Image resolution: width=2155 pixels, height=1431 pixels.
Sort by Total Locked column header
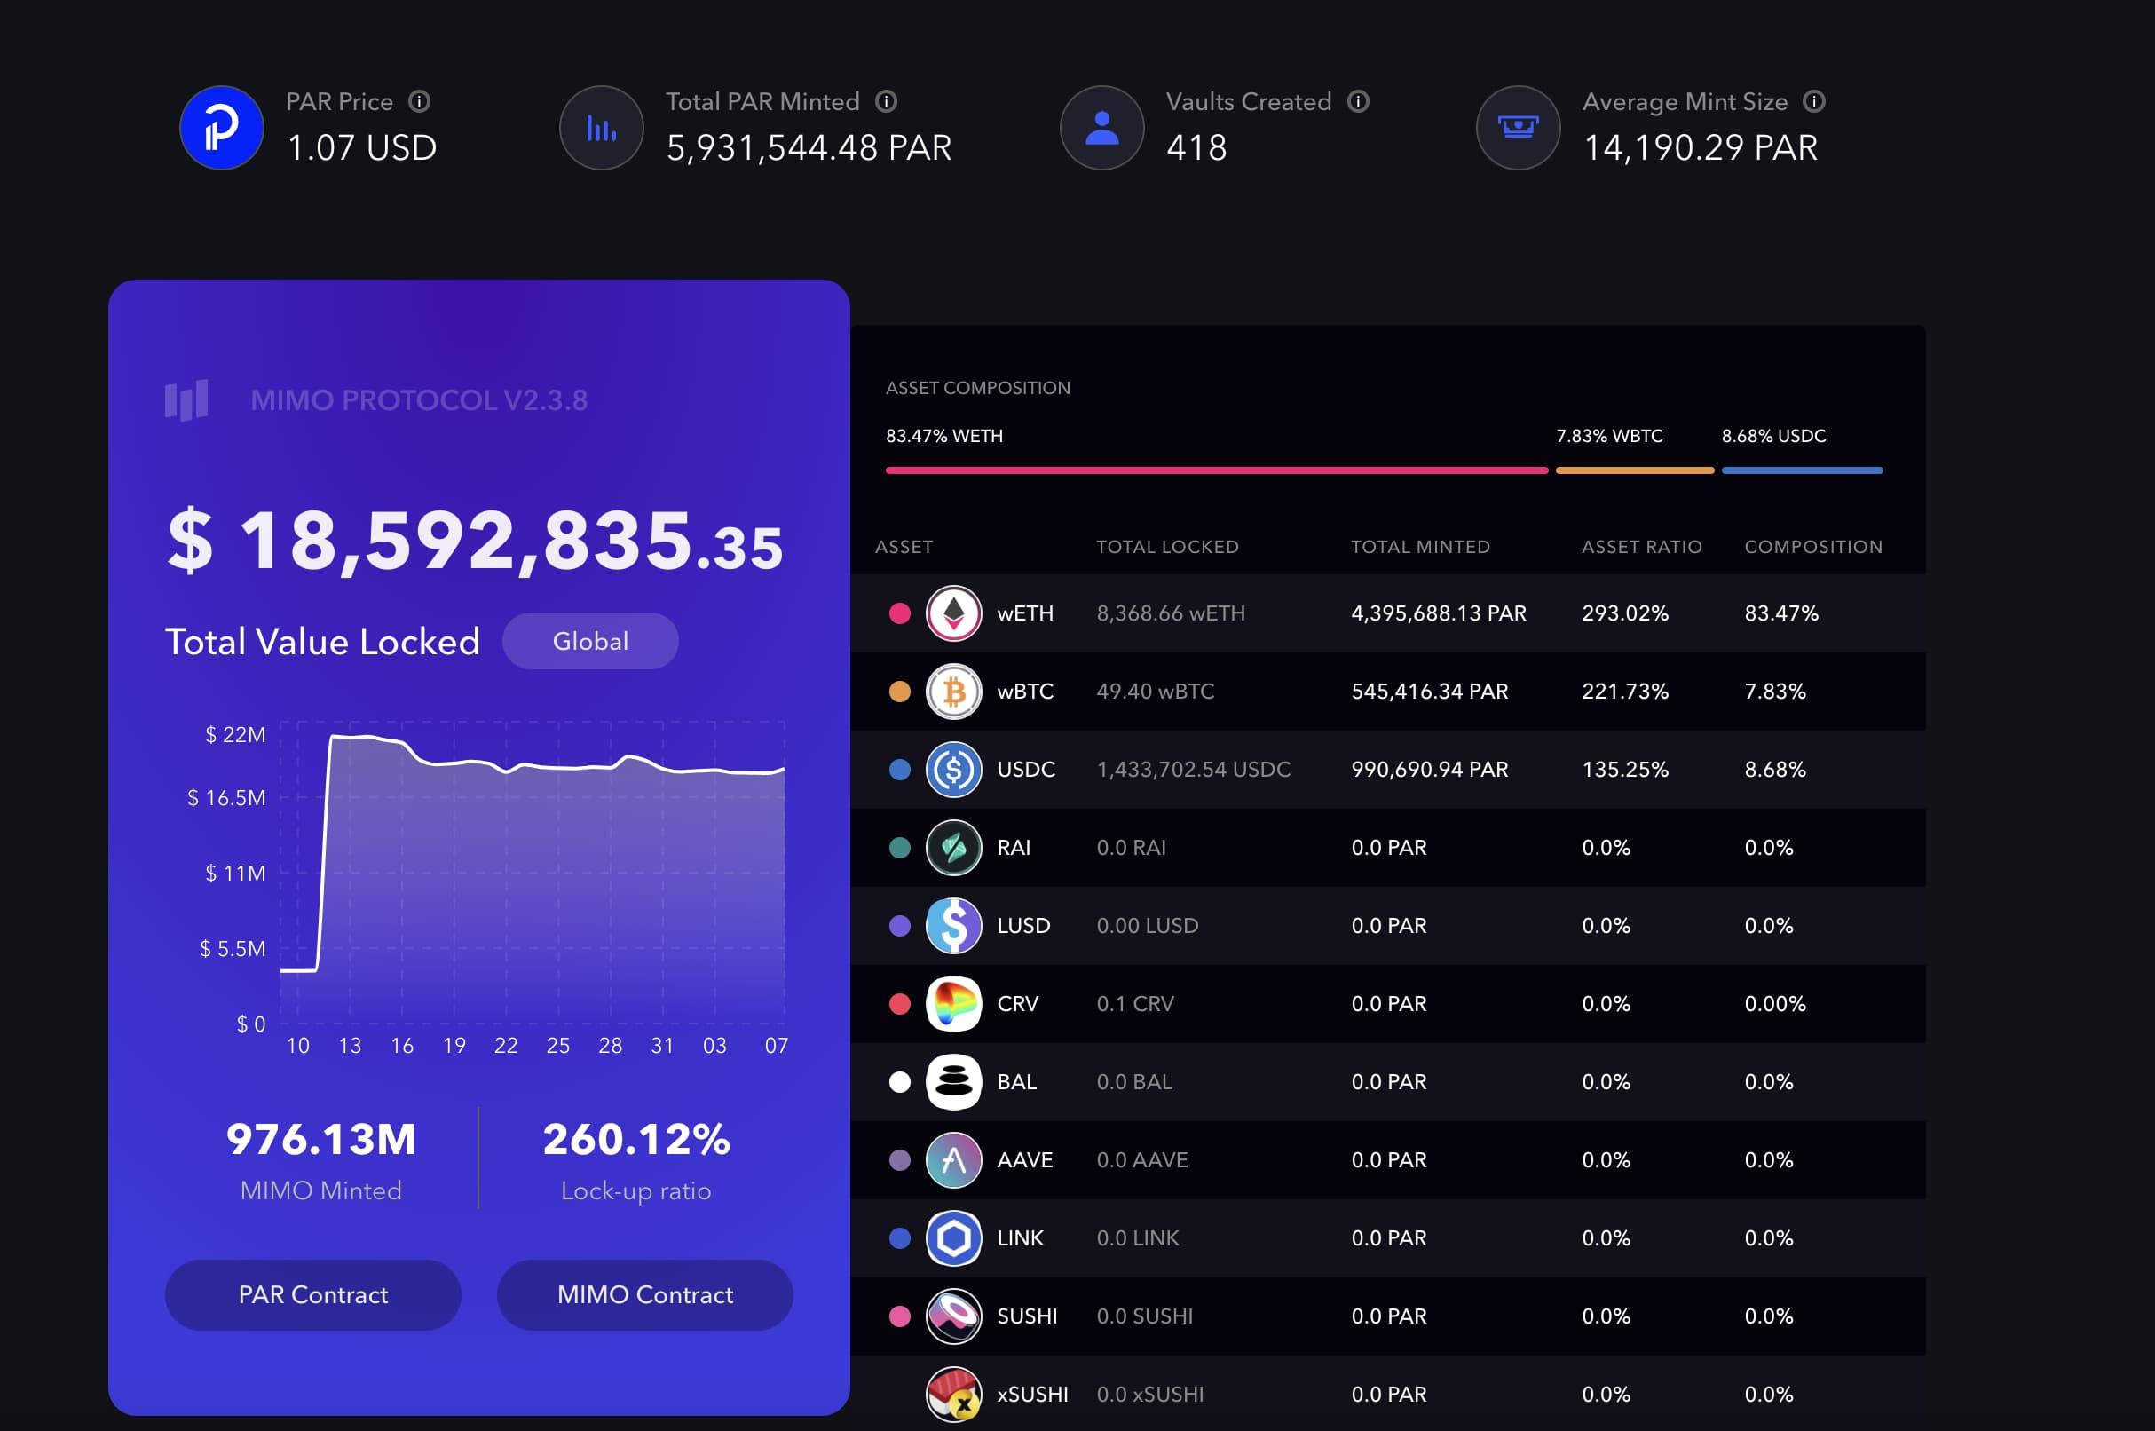point(1167,547)
